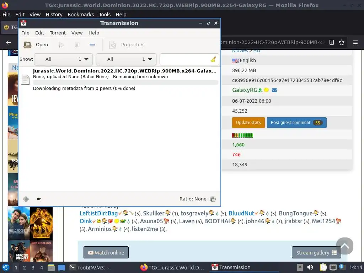This screenshot has height=273, width=364.
Task: Open Firefox History menu
Action: 54,14
